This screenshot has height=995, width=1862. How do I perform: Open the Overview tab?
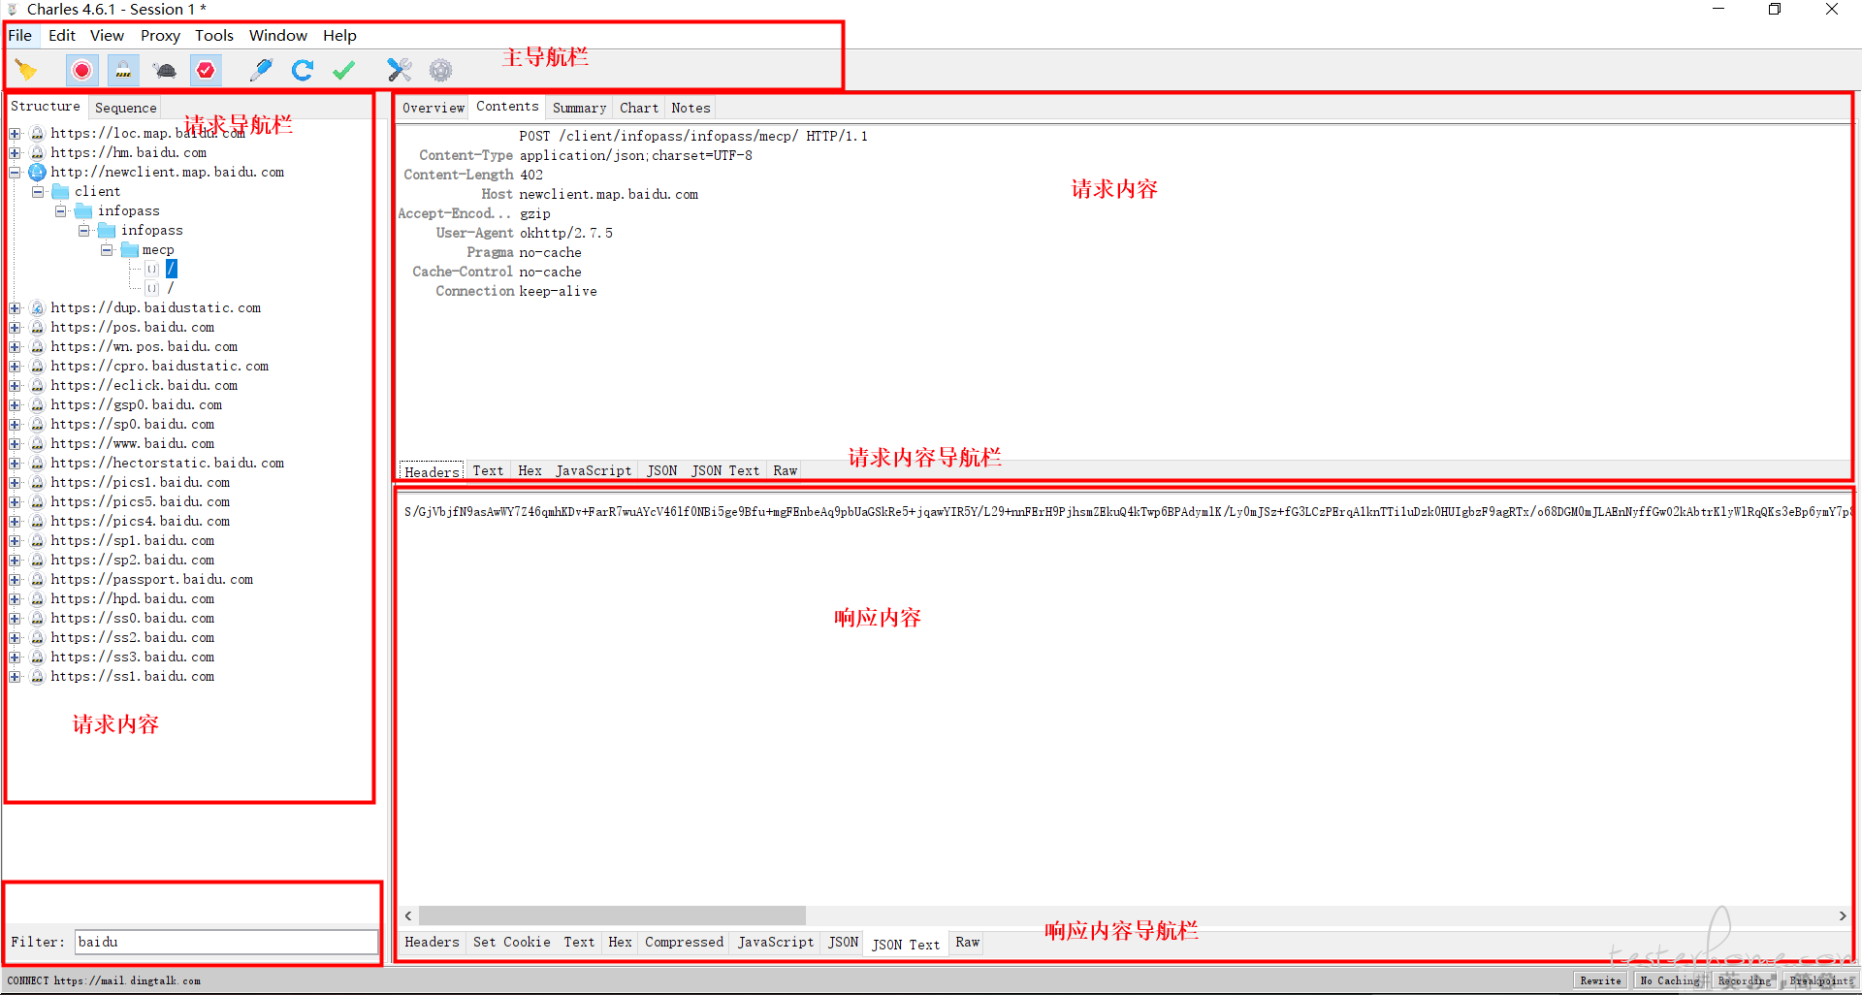tap(433, 108)
